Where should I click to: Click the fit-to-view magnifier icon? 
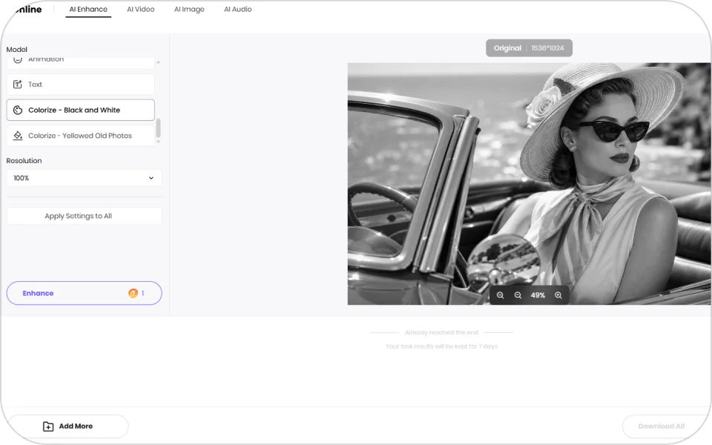pos(500,295)
